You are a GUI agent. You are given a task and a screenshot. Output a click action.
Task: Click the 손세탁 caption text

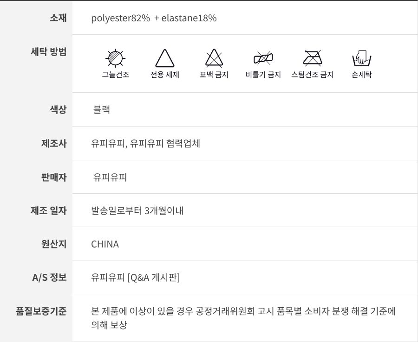point(362,75)
